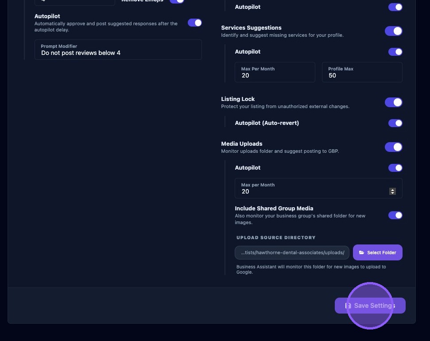This screenshot has height=341, width=430.
Task: Disable Autopilot under Services Suggestions
Action: (395, 52)
